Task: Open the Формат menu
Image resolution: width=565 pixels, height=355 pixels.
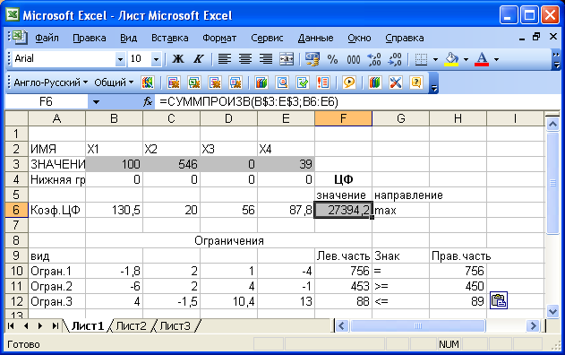Action: coord(219,38)
